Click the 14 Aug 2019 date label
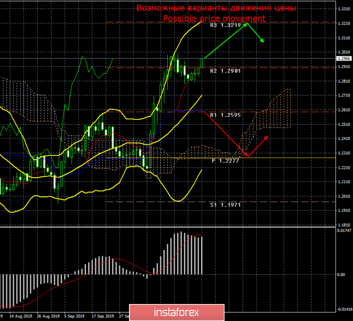The width and height of the screenshot is (353, 321). (x=21, y=316)
